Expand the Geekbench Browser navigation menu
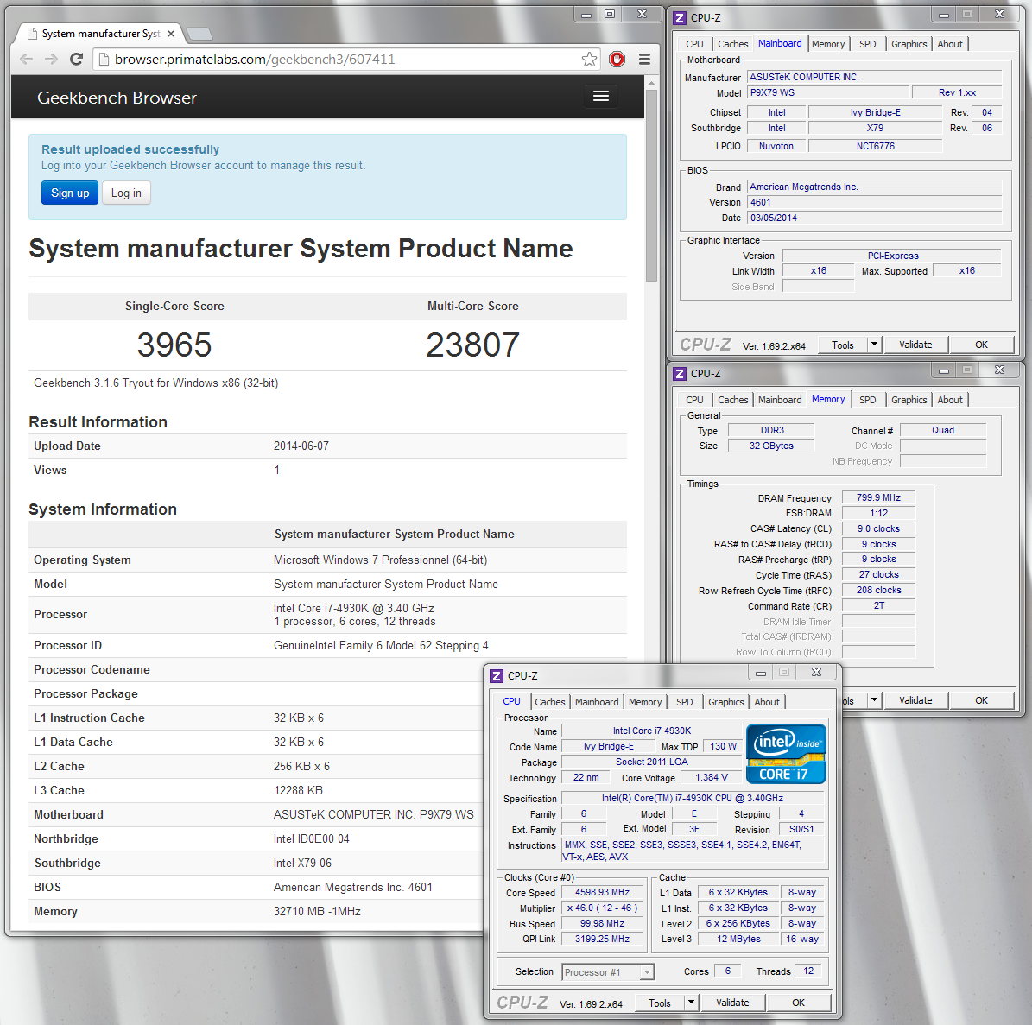1032x1025 pixels. pyautogui.click(x=601, y=96)
